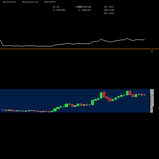Screen dimensions: 159x159
Task: Click the 'O: 18' open value
Action: pos(56,7)
